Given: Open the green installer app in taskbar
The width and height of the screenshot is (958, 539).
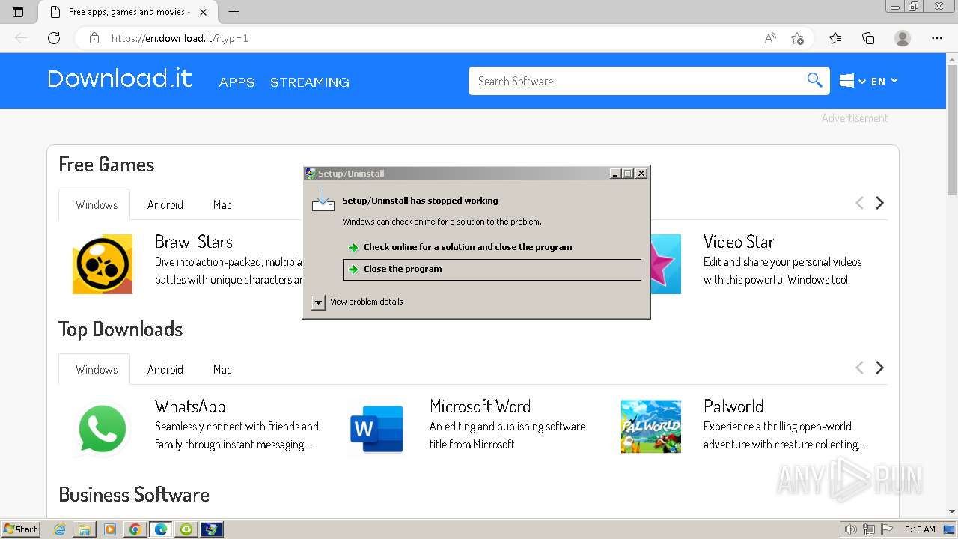Looking at the screenshot, I should pos(186,529).
